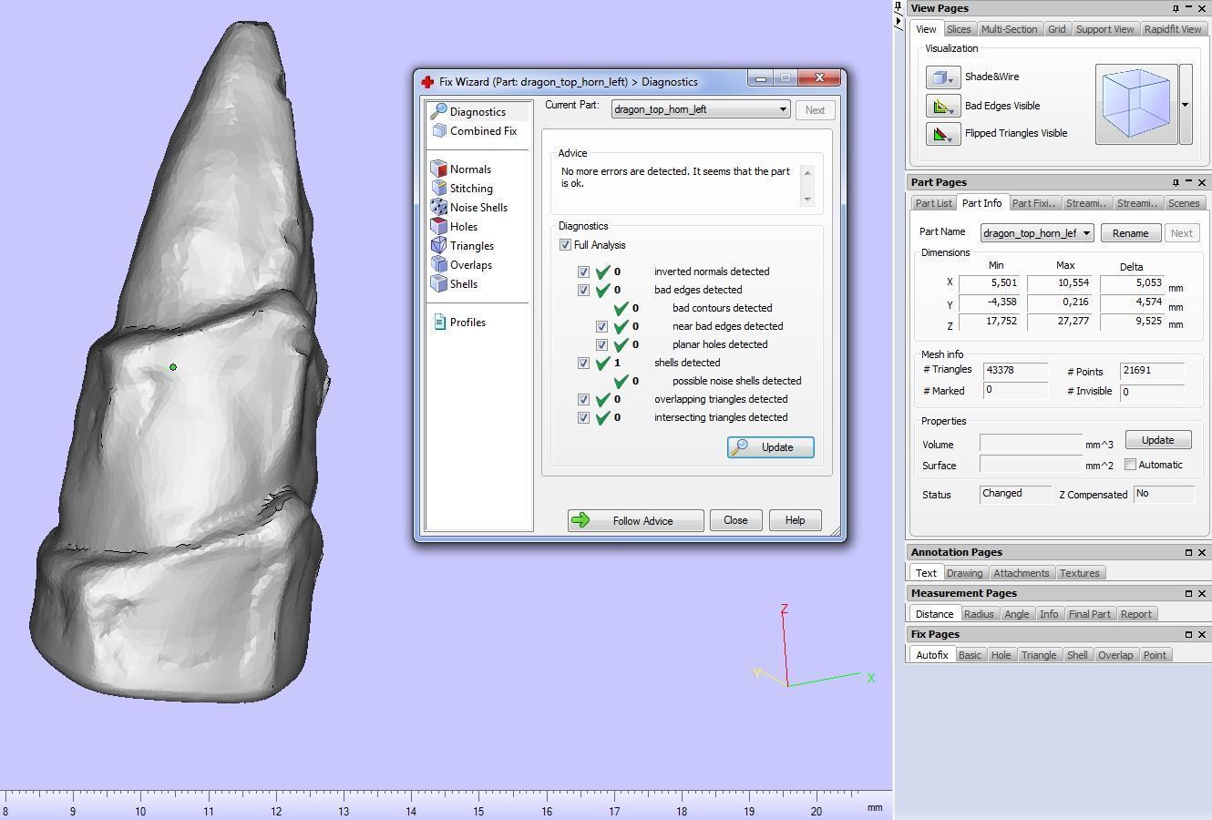
Task: Switch to Multi-Section tab
Action: tap(1009, 29)
